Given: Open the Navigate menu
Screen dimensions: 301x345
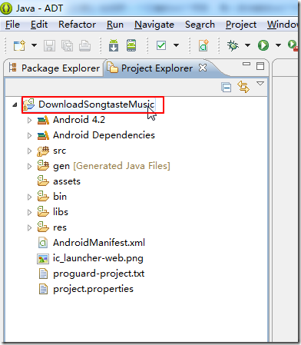Looking at the screenshot, I should [x=154, y=25].
